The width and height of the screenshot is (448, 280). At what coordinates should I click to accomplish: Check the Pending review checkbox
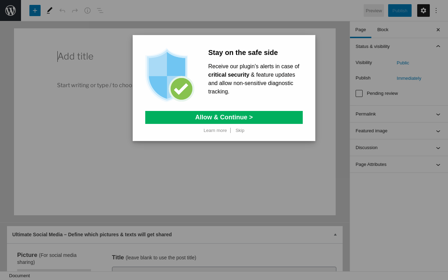359,93
